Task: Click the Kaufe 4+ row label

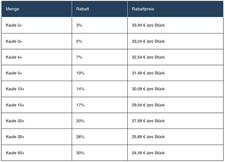Action: click(14, 57)
